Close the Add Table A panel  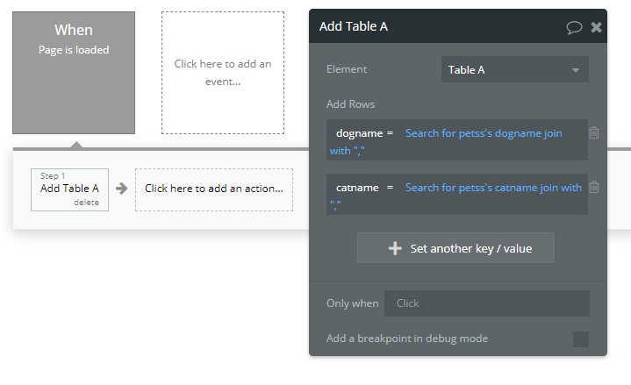pyautogui.click(x=597, y=27)
